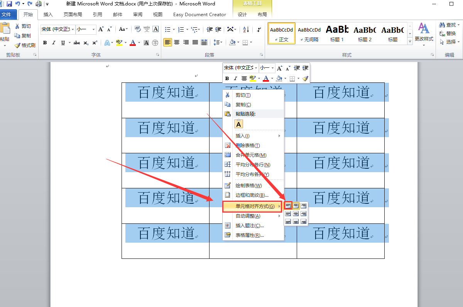Click the Undo icon in quick access toolbar
This screenshot has width=463, height=307.
[17, 4]
